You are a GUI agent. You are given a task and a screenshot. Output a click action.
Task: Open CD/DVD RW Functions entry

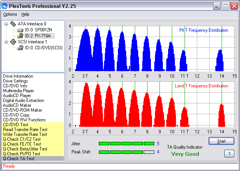tap(24, 120)
